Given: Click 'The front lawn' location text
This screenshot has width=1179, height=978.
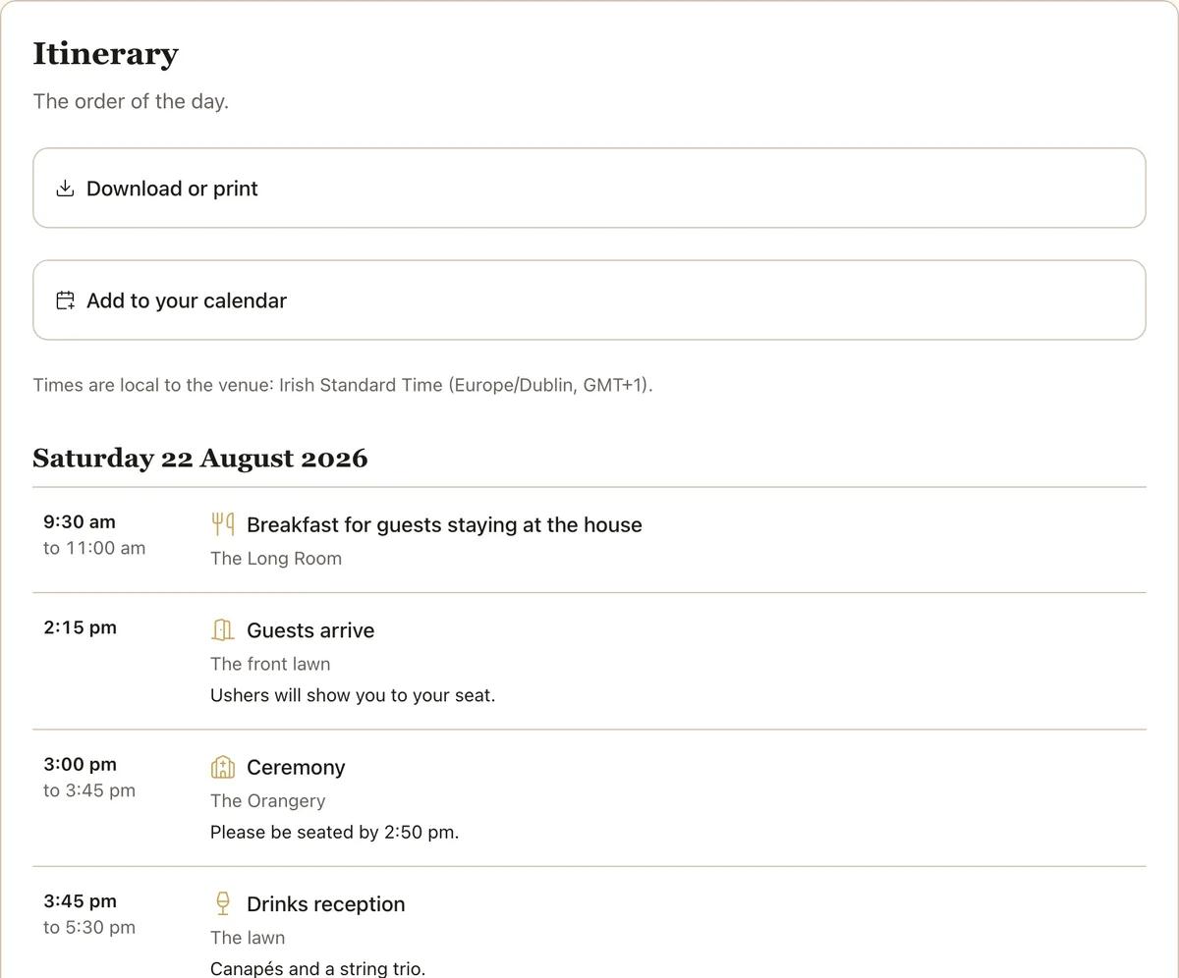Looking at the screenshot, I should pos(270,664).
